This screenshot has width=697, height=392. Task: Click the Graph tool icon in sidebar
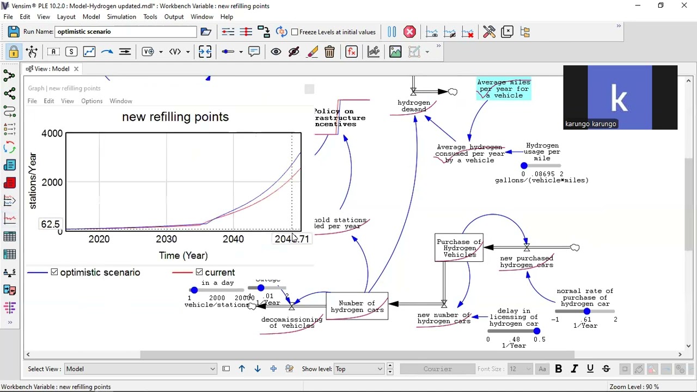coord(9,219)
